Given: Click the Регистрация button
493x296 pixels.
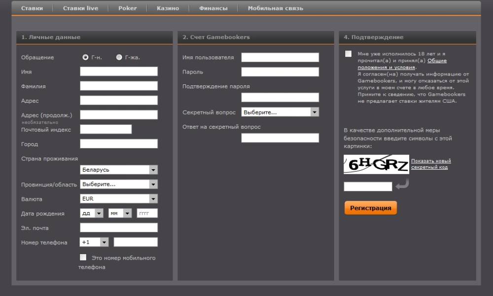Looking at the screenshot, I should click(371, 208).
